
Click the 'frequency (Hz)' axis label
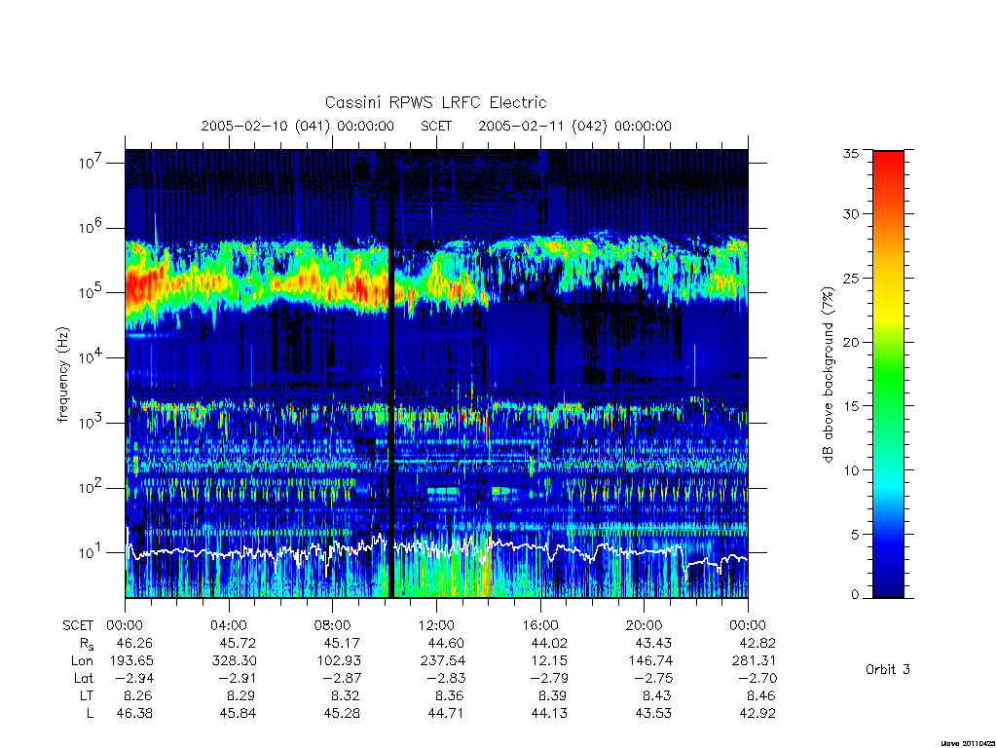[x=63, y=375]
